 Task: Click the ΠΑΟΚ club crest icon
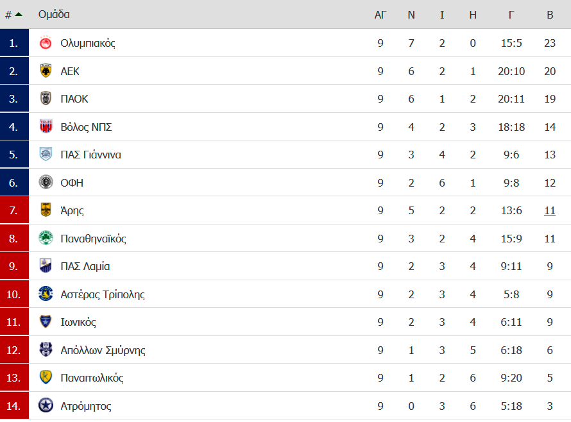[46, 99]
